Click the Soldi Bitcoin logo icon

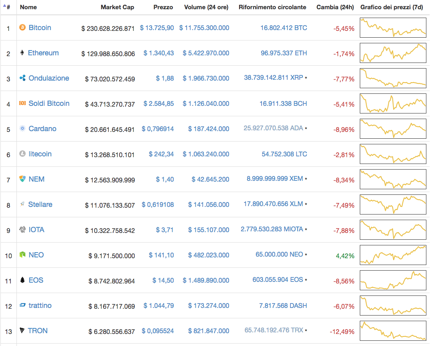(x=22, y=103)
